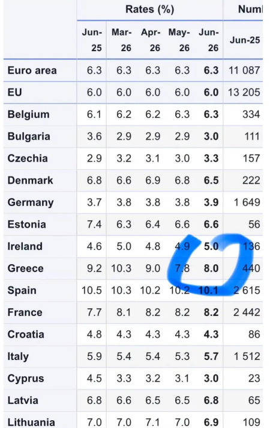Select the Cyprus country name
This screenshot has height=428, width=270.
(26, 379)
